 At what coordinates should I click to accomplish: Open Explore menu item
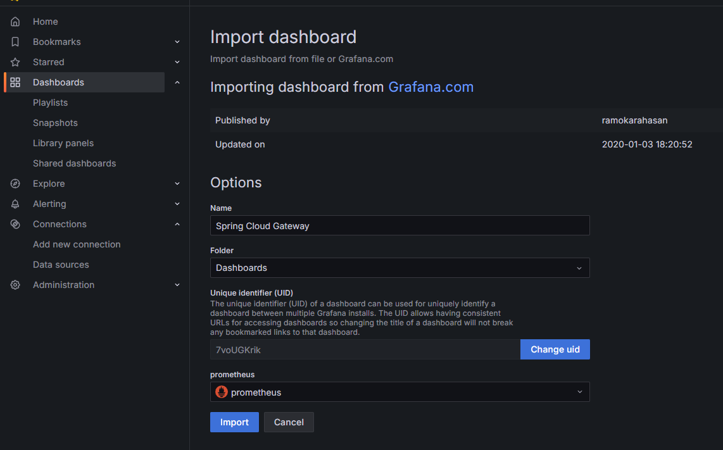(49, 184)
